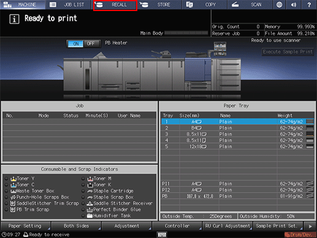Viewport: 317px width, 238px height.
Task: Expand the Both Sides options
Action: (76, 226)
